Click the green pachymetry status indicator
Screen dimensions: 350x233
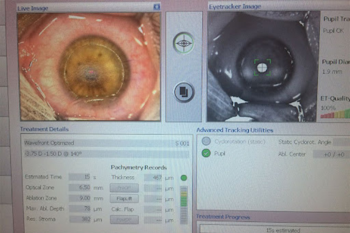[183, 178]
